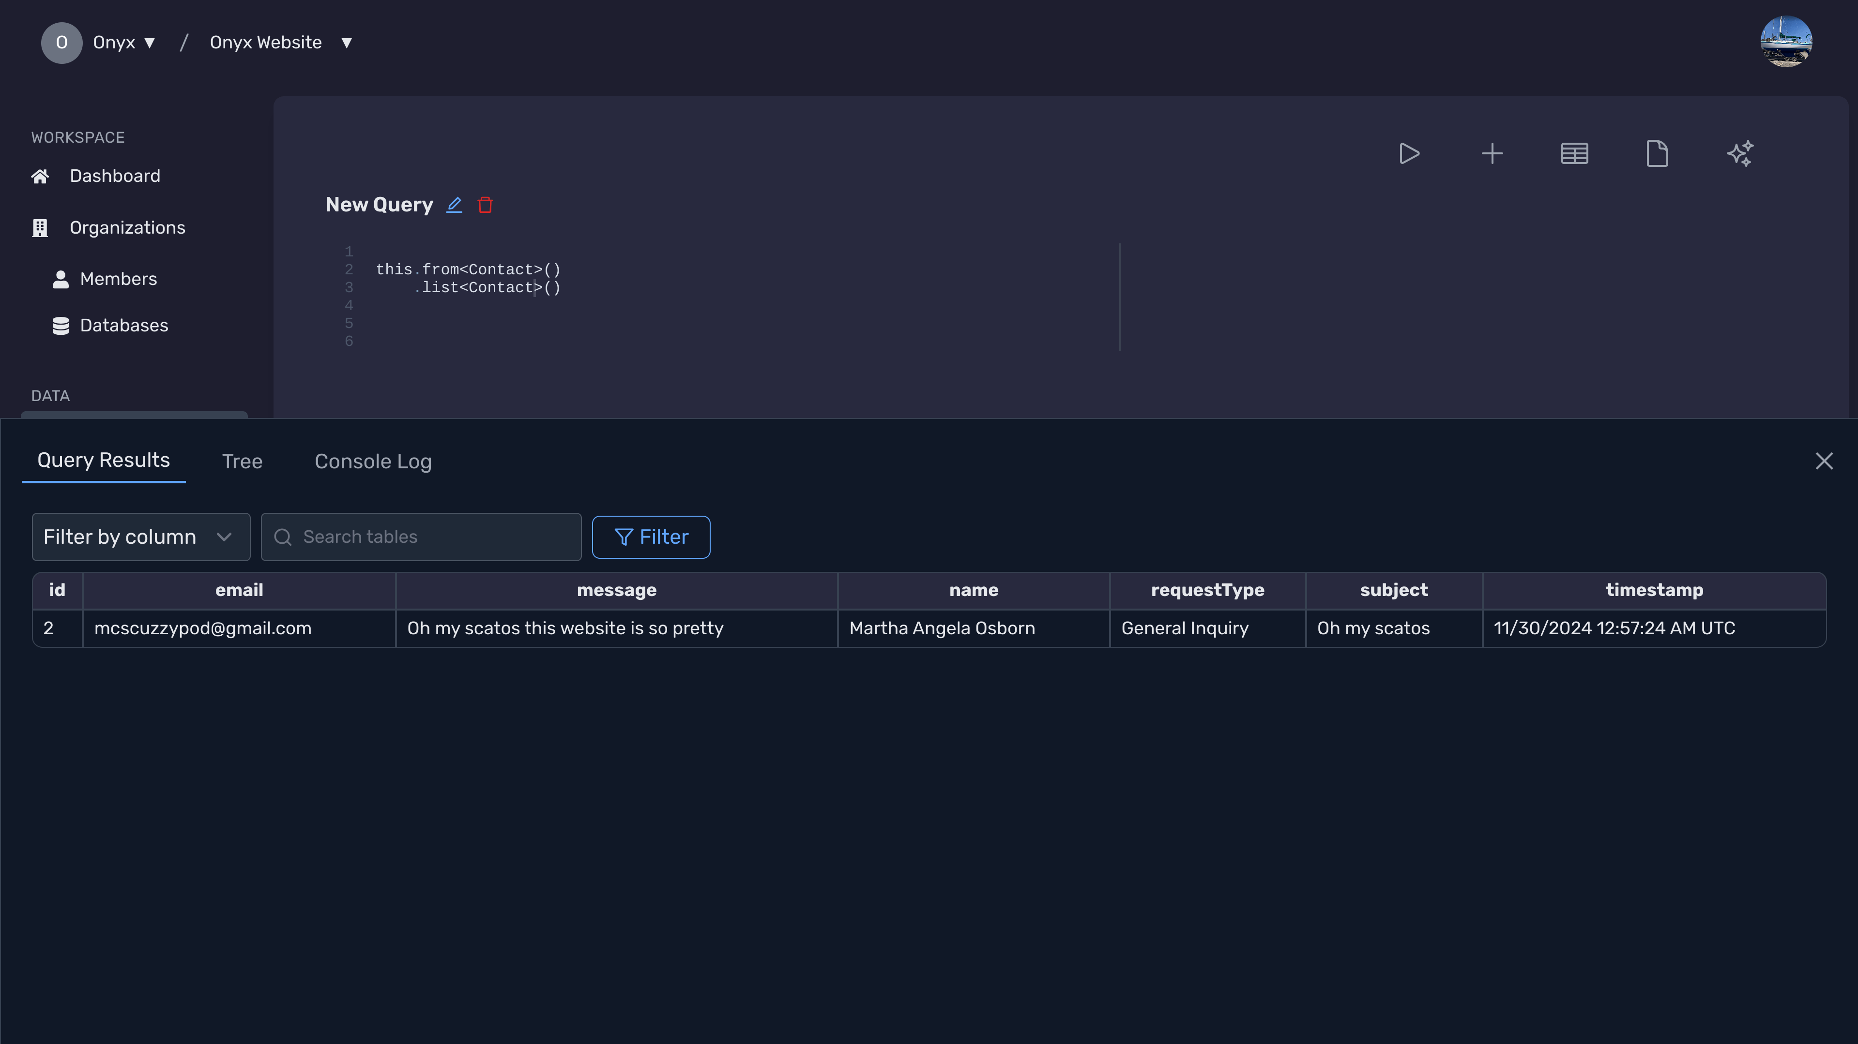
Task: Select the message column header
Action: point(617,591)
